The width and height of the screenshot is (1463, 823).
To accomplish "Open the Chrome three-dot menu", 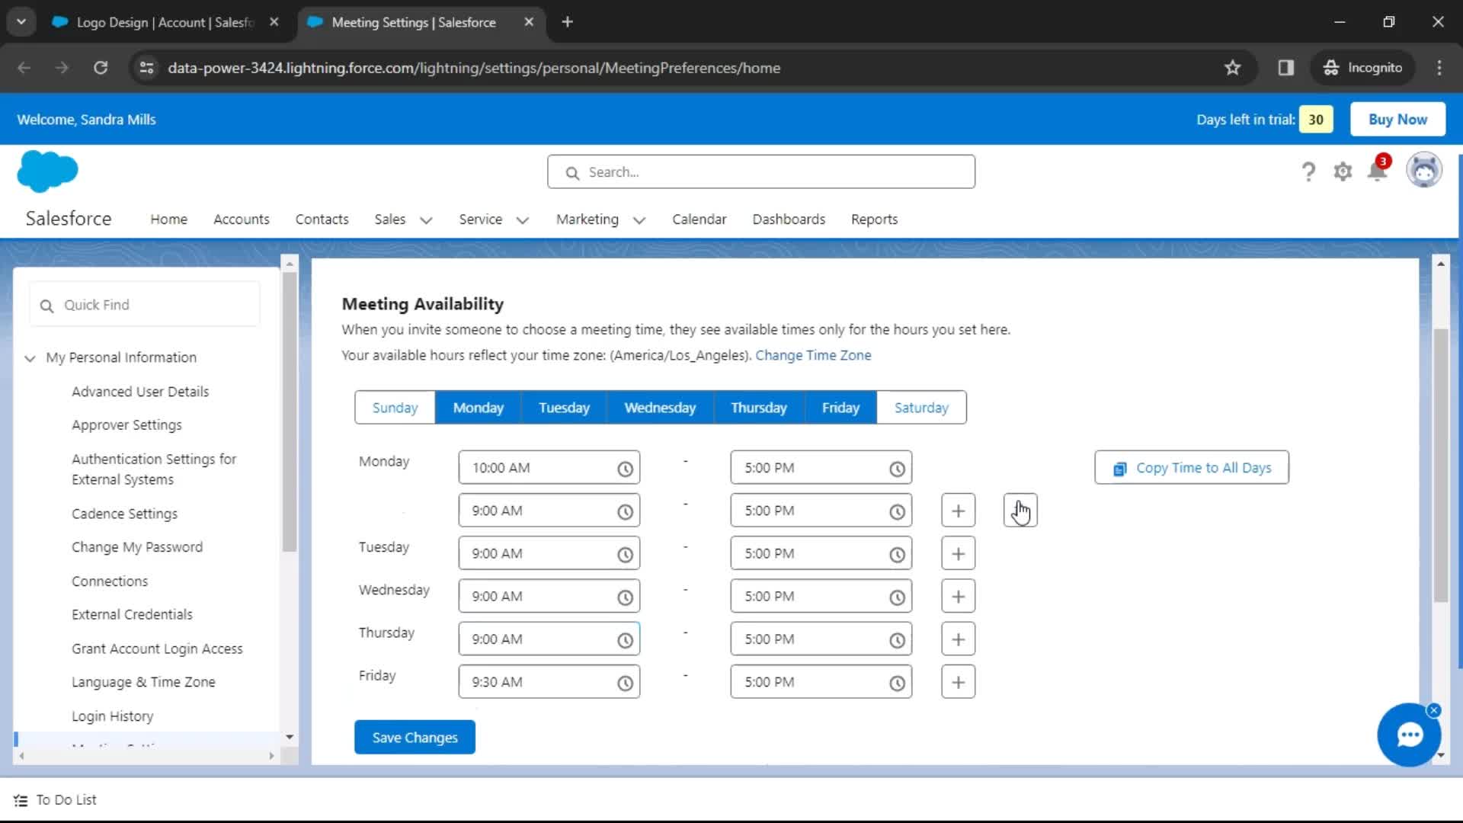I will tap(1439, 68).
